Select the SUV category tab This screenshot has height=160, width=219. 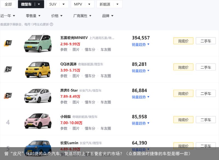pyautogui.click(x=53, y=4)
